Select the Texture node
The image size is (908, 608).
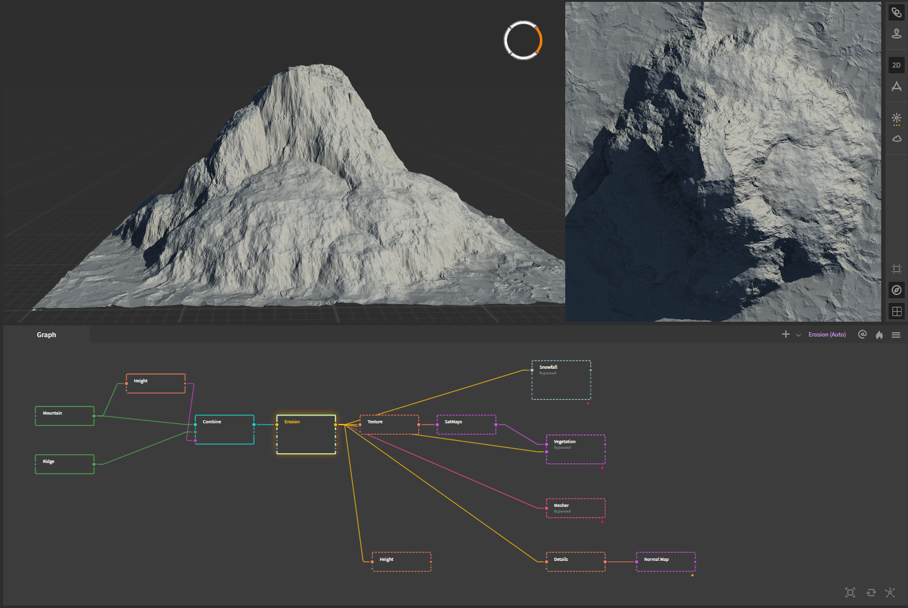[389, 425]
